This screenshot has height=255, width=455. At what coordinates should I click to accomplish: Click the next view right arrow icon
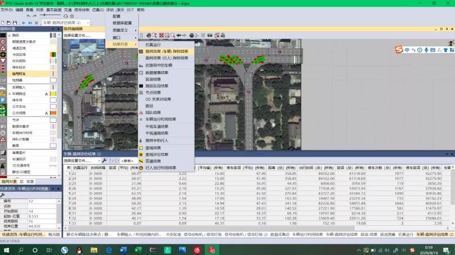point(184,35)
